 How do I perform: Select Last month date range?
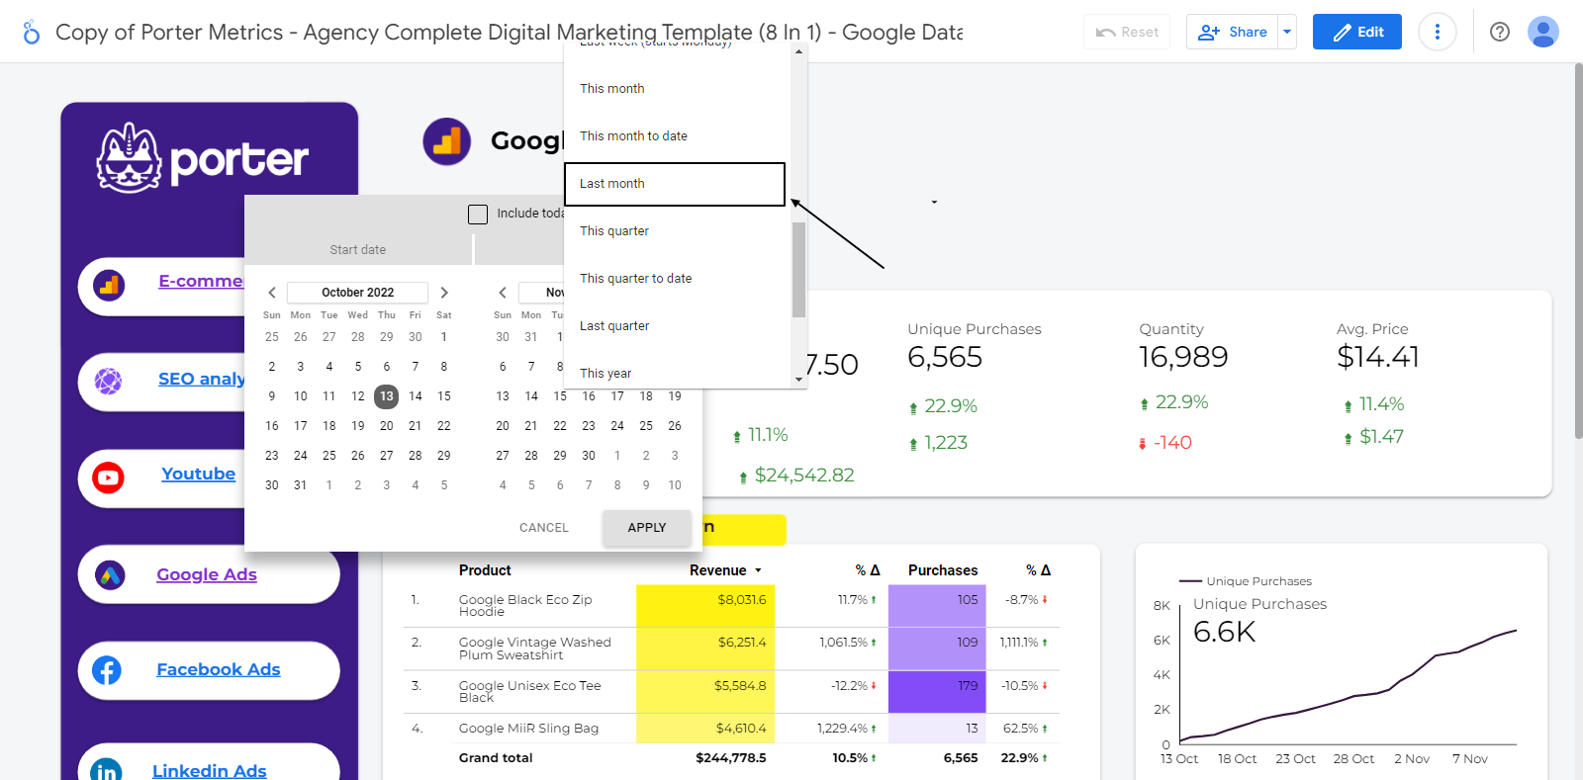675,184
